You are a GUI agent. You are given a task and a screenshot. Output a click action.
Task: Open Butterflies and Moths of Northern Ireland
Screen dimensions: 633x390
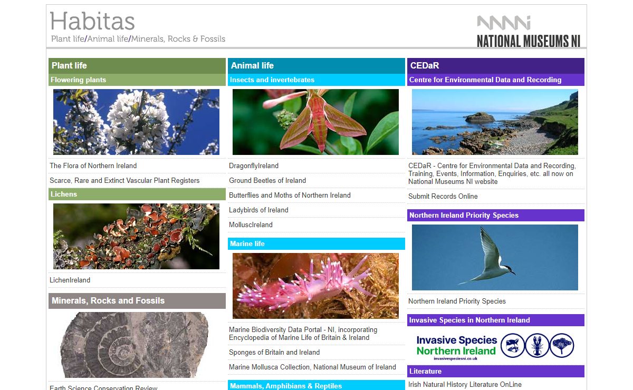coord(290,195)
